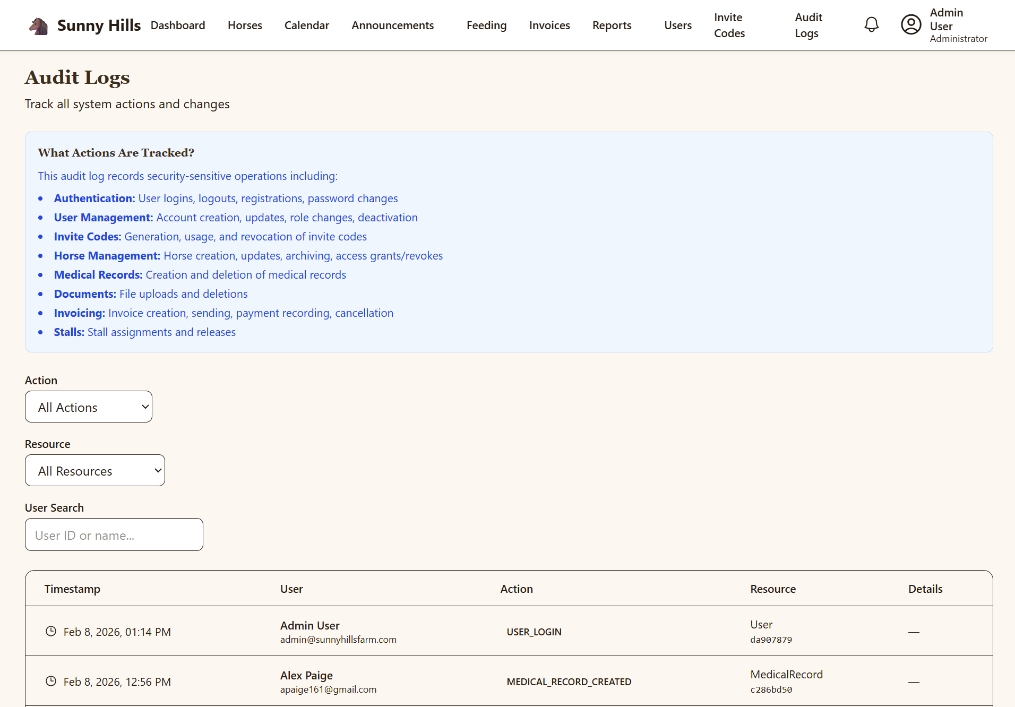
Task: Click the Feb 8, 2026, 12:56 PM timestamp
Action: [117, 682]
